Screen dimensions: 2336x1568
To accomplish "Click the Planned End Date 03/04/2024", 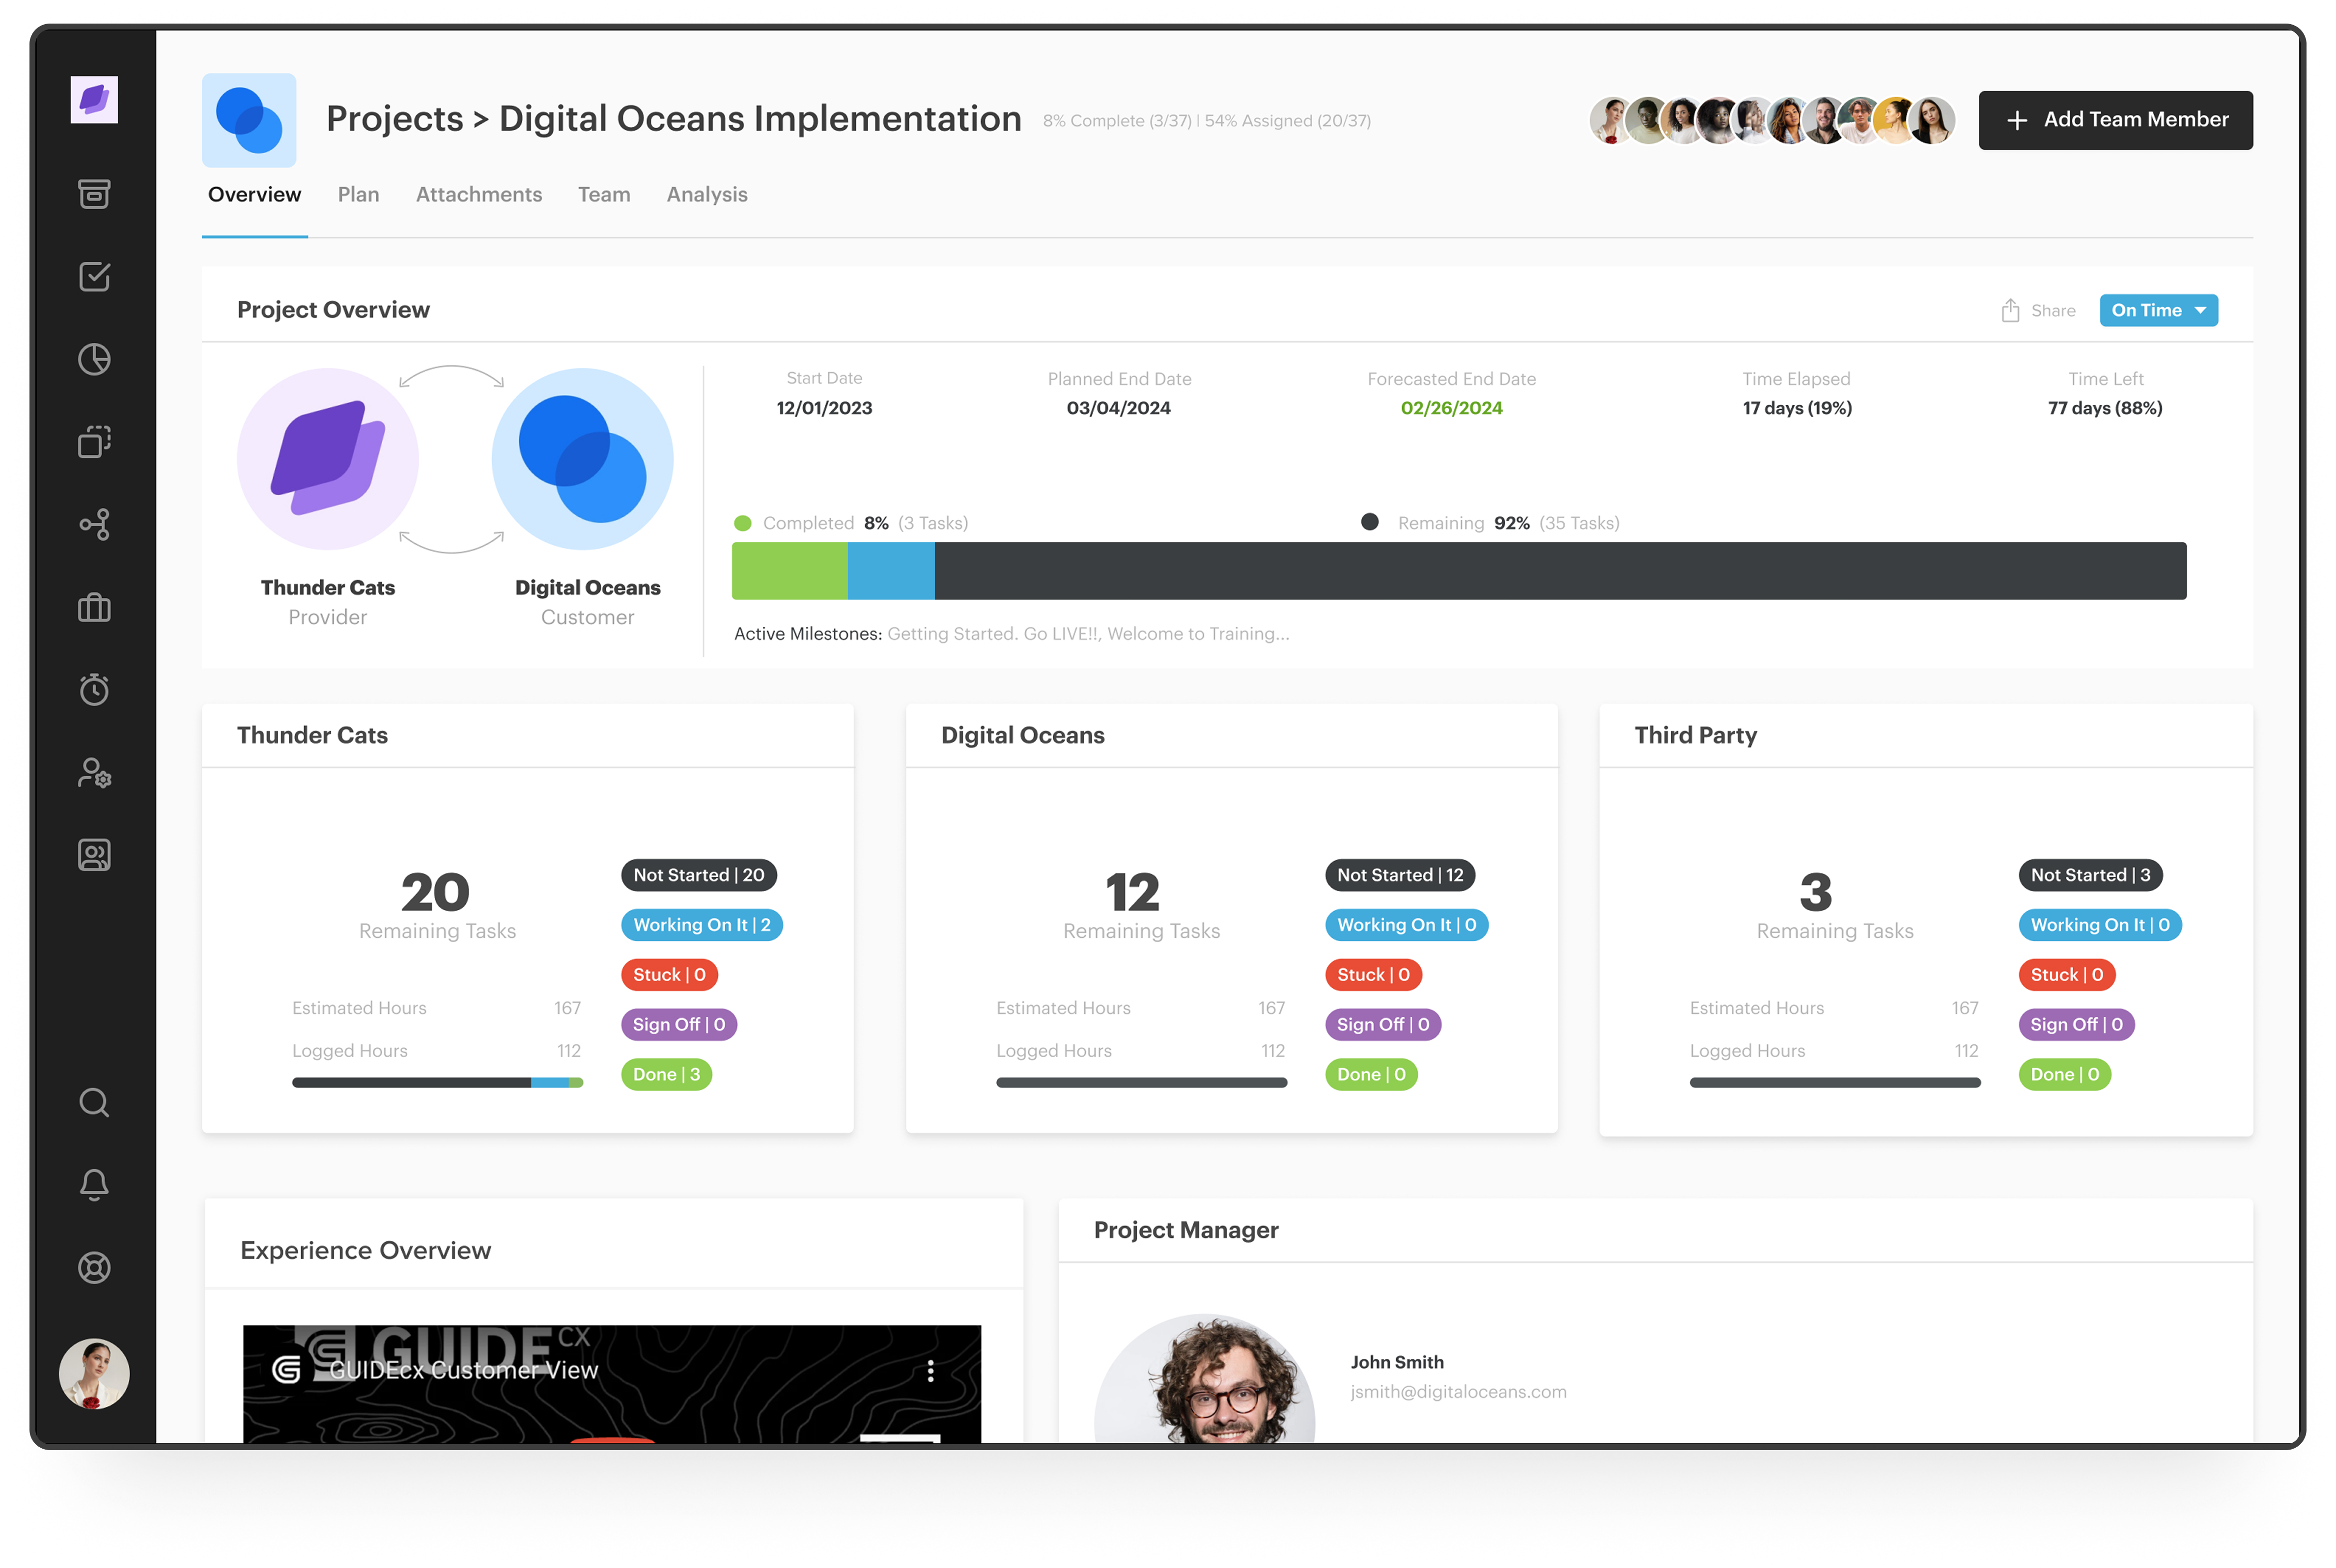I will (1119, 408).
